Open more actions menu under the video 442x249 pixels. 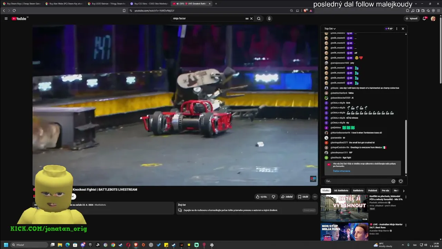click(x=315, y=197)
